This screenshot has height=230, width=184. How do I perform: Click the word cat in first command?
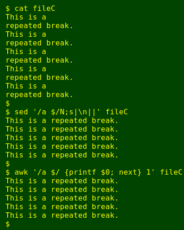(x=21, y=9)
